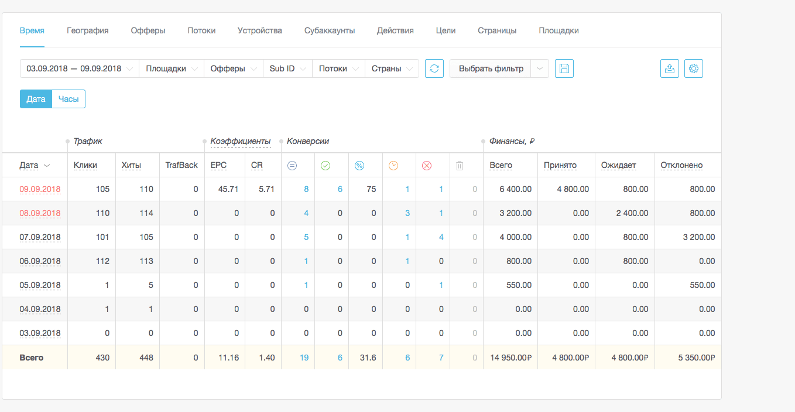Sort by total conversions equals icon

click(x=292, y=166)
